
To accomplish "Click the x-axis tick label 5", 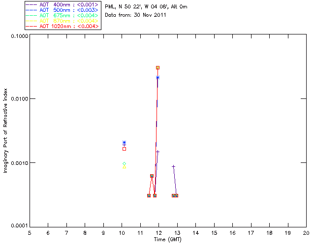I will tap(30, 233).
